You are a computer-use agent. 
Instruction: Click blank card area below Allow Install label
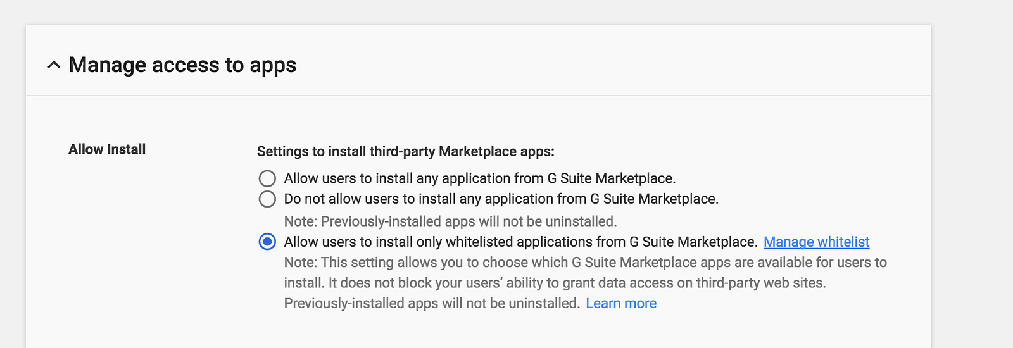tap(127, 253)
